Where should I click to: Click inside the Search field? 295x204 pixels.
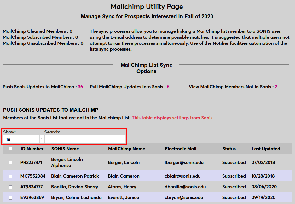click(85, 139)
